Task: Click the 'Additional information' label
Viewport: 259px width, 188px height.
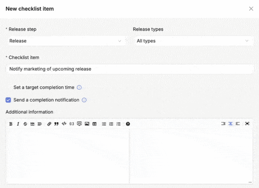Action: tap(30, 112)
